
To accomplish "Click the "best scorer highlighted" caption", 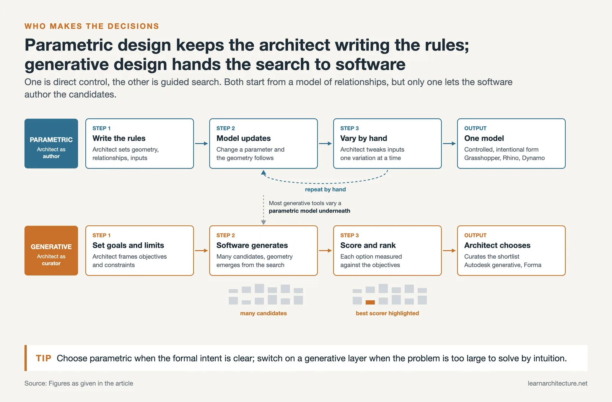I will [387, 313].
